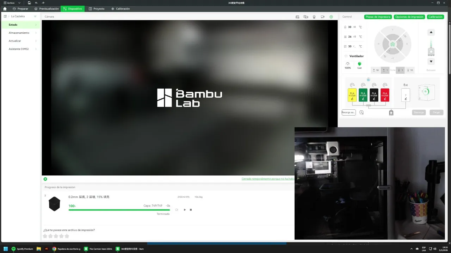Expand the Estado sidebar item
Viewport: 451px width, 253px height.
36,25
